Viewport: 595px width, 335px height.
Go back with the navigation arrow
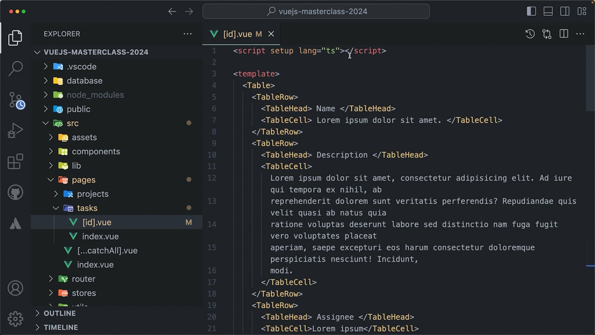tap(172, 12)
